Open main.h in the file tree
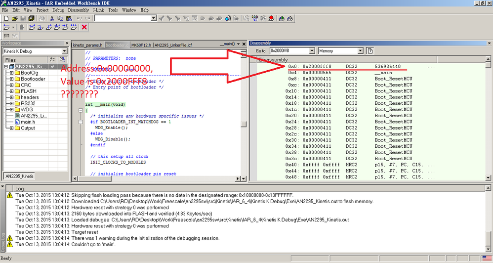 click(28, 122)
